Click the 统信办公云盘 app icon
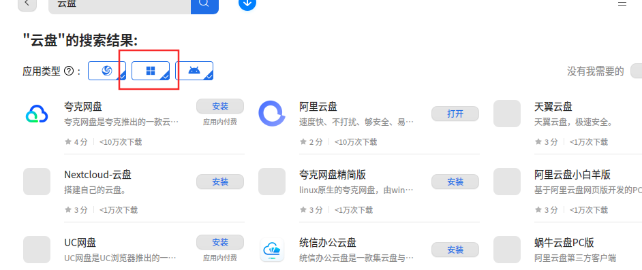This screenshot has width=642, height=270. [272, 250]
